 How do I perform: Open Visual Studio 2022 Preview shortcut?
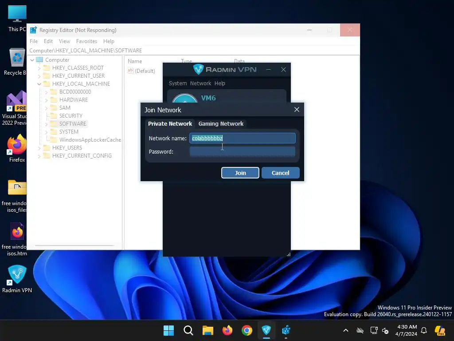(15, 108)
